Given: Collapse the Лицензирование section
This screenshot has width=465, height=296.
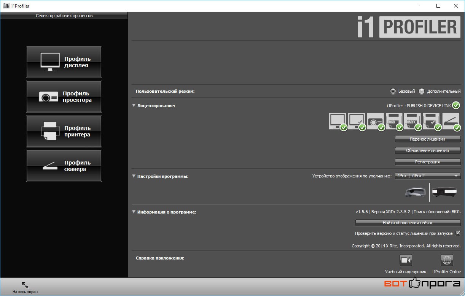Looking at the screenshot, I should pos(134,106).
